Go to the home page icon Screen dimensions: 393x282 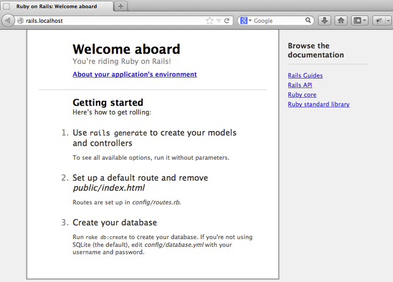pyautogui.click(x=341, y=21)
